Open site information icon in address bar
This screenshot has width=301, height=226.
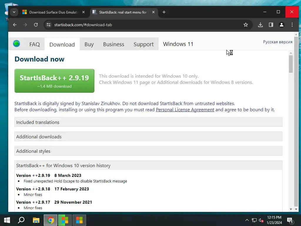49,25
